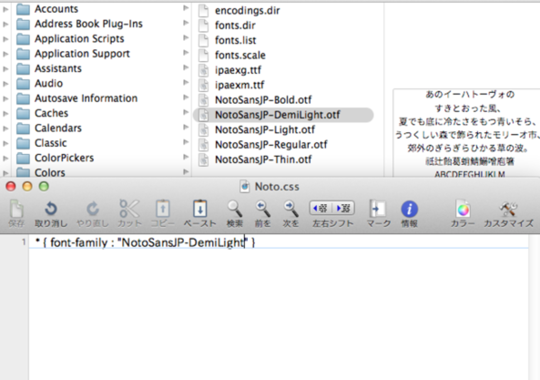The height and width of the screenshot is (380, 540).
Task: Paste using the ペースト clipboard icon
Action: pyautogui.click(x=200, y=209)
